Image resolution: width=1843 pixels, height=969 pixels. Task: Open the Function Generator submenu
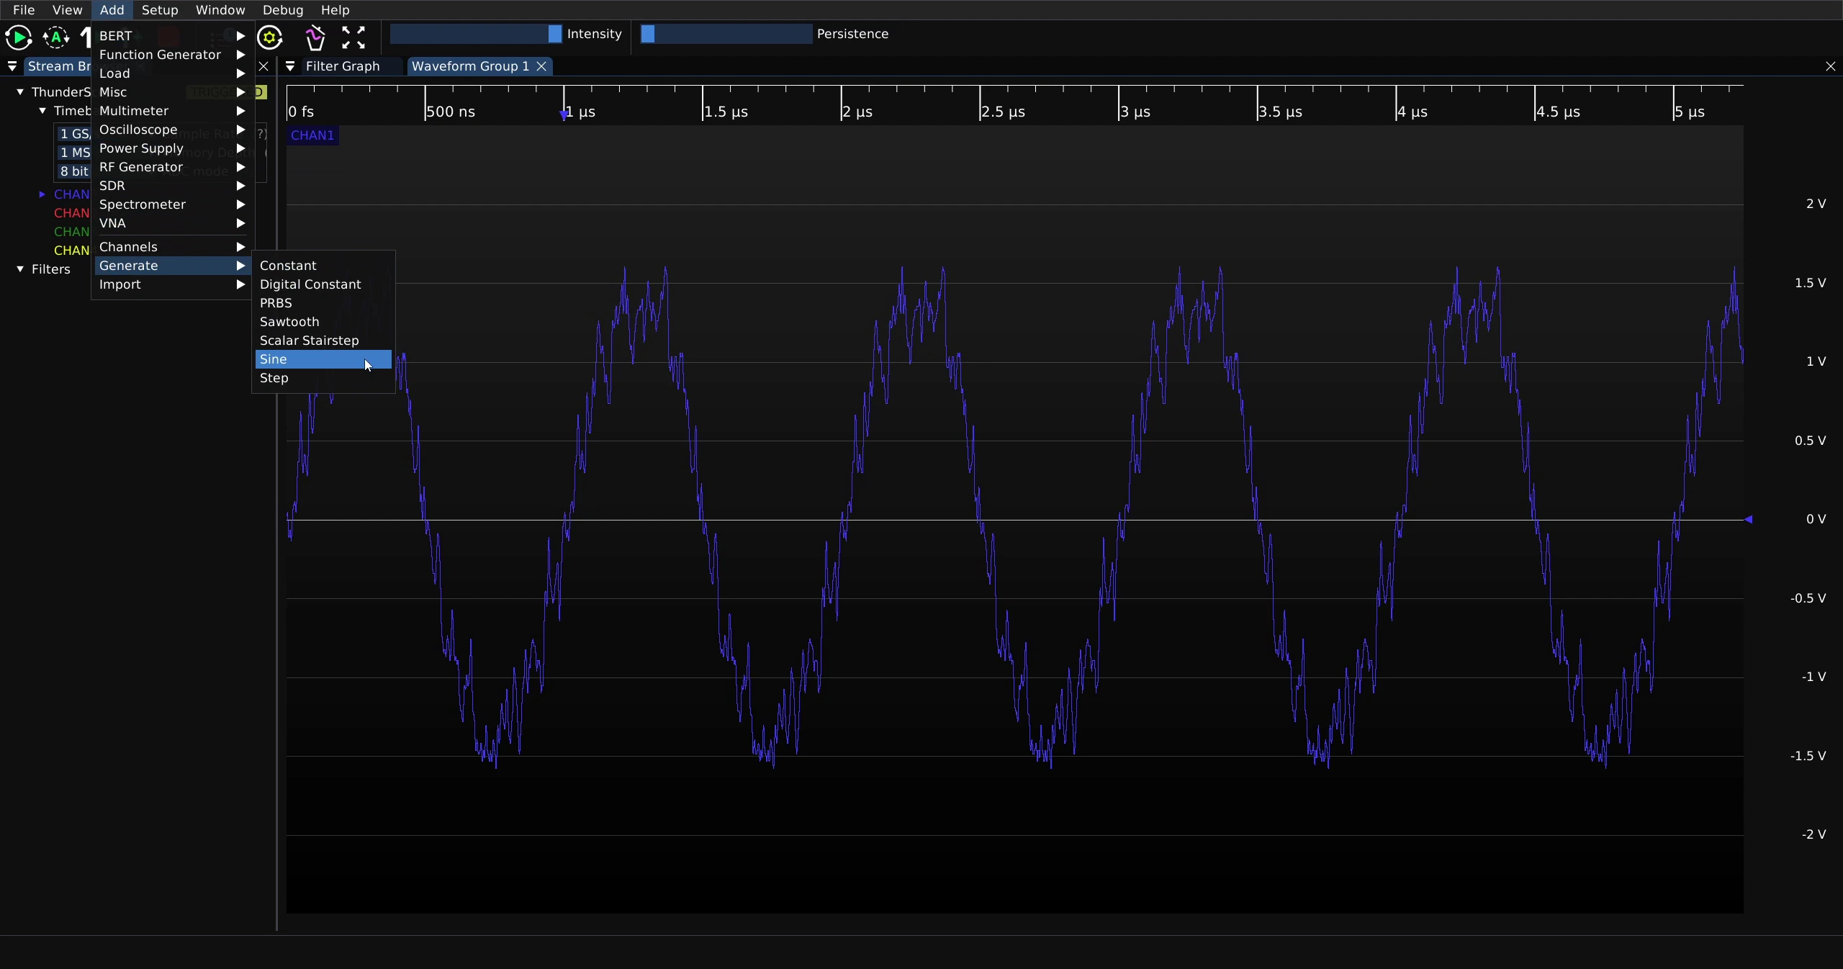[x=172, y=55]
